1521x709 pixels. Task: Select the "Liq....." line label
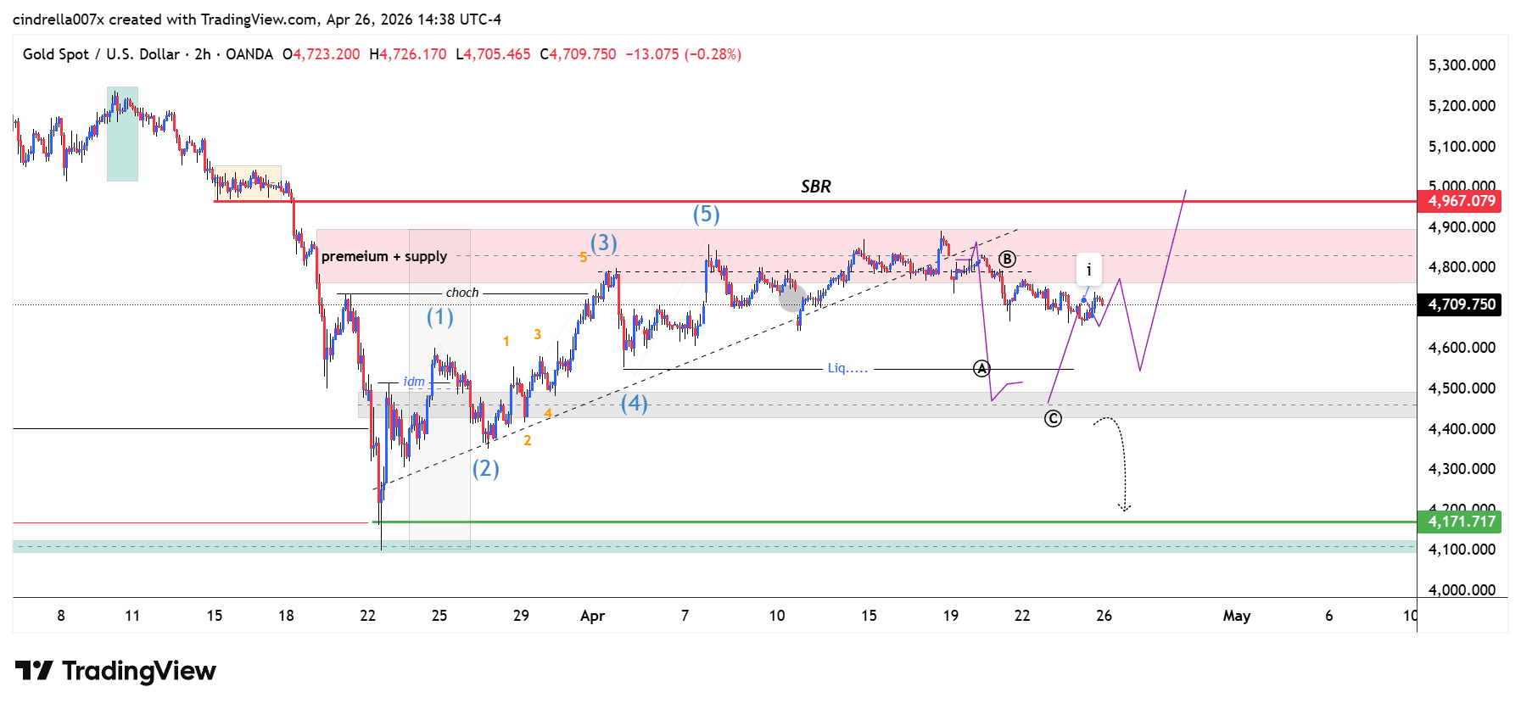[847, 368]
